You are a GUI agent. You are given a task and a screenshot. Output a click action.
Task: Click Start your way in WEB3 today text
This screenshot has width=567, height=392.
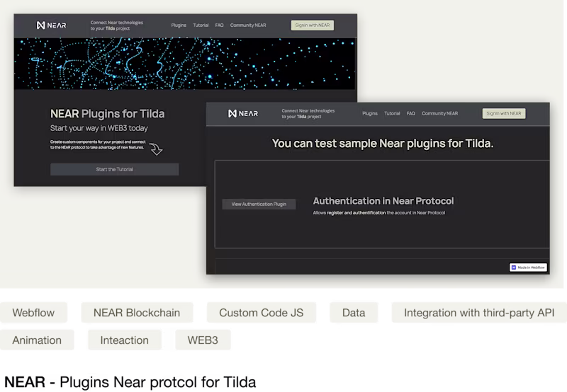[99, 128]
